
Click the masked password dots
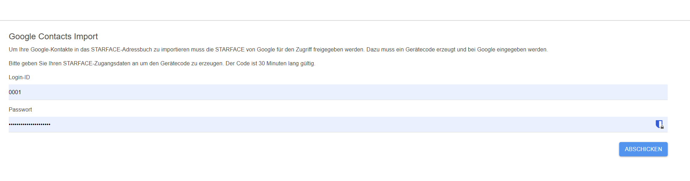tap(30, 124)
